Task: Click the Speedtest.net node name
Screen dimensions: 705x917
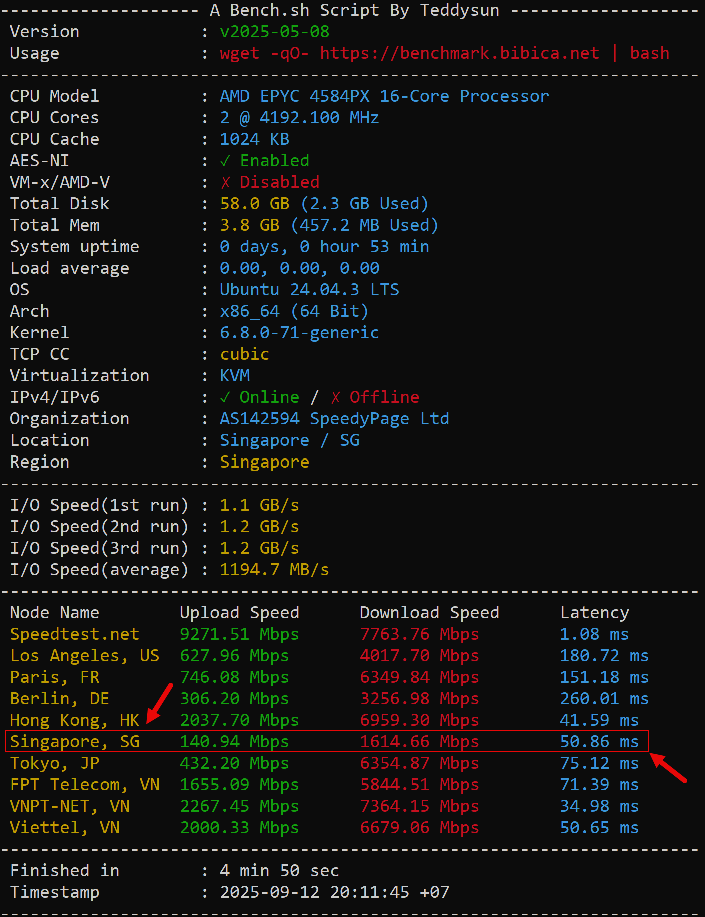Action: pyautogui.click(x=74, y=634)
